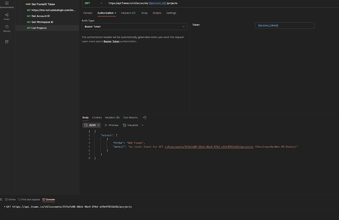Open the Environments sidebar icon
339x220 pixels.
coord(6,4)
